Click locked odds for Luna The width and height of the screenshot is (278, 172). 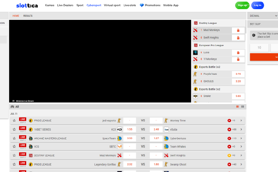point(238,52)
